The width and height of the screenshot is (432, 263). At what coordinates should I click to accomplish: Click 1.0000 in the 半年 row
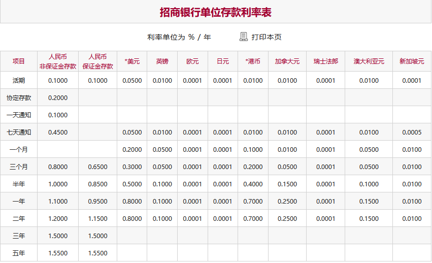58,184
